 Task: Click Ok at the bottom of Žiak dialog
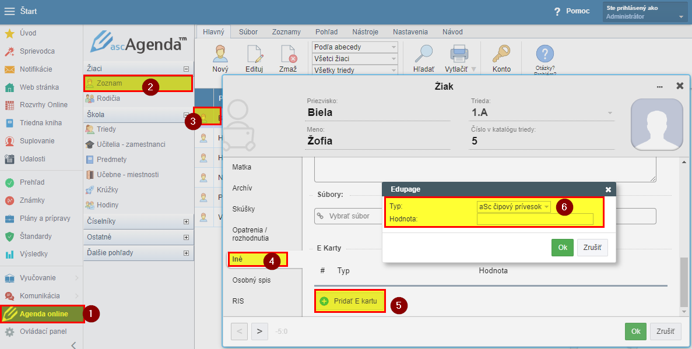click(x=635, y=332)
